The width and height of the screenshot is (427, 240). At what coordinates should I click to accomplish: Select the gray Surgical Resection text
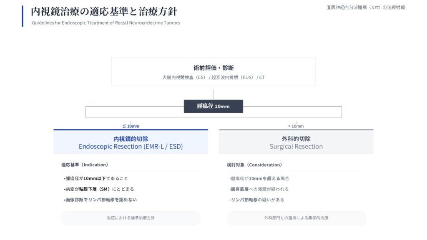pos(296,147)
